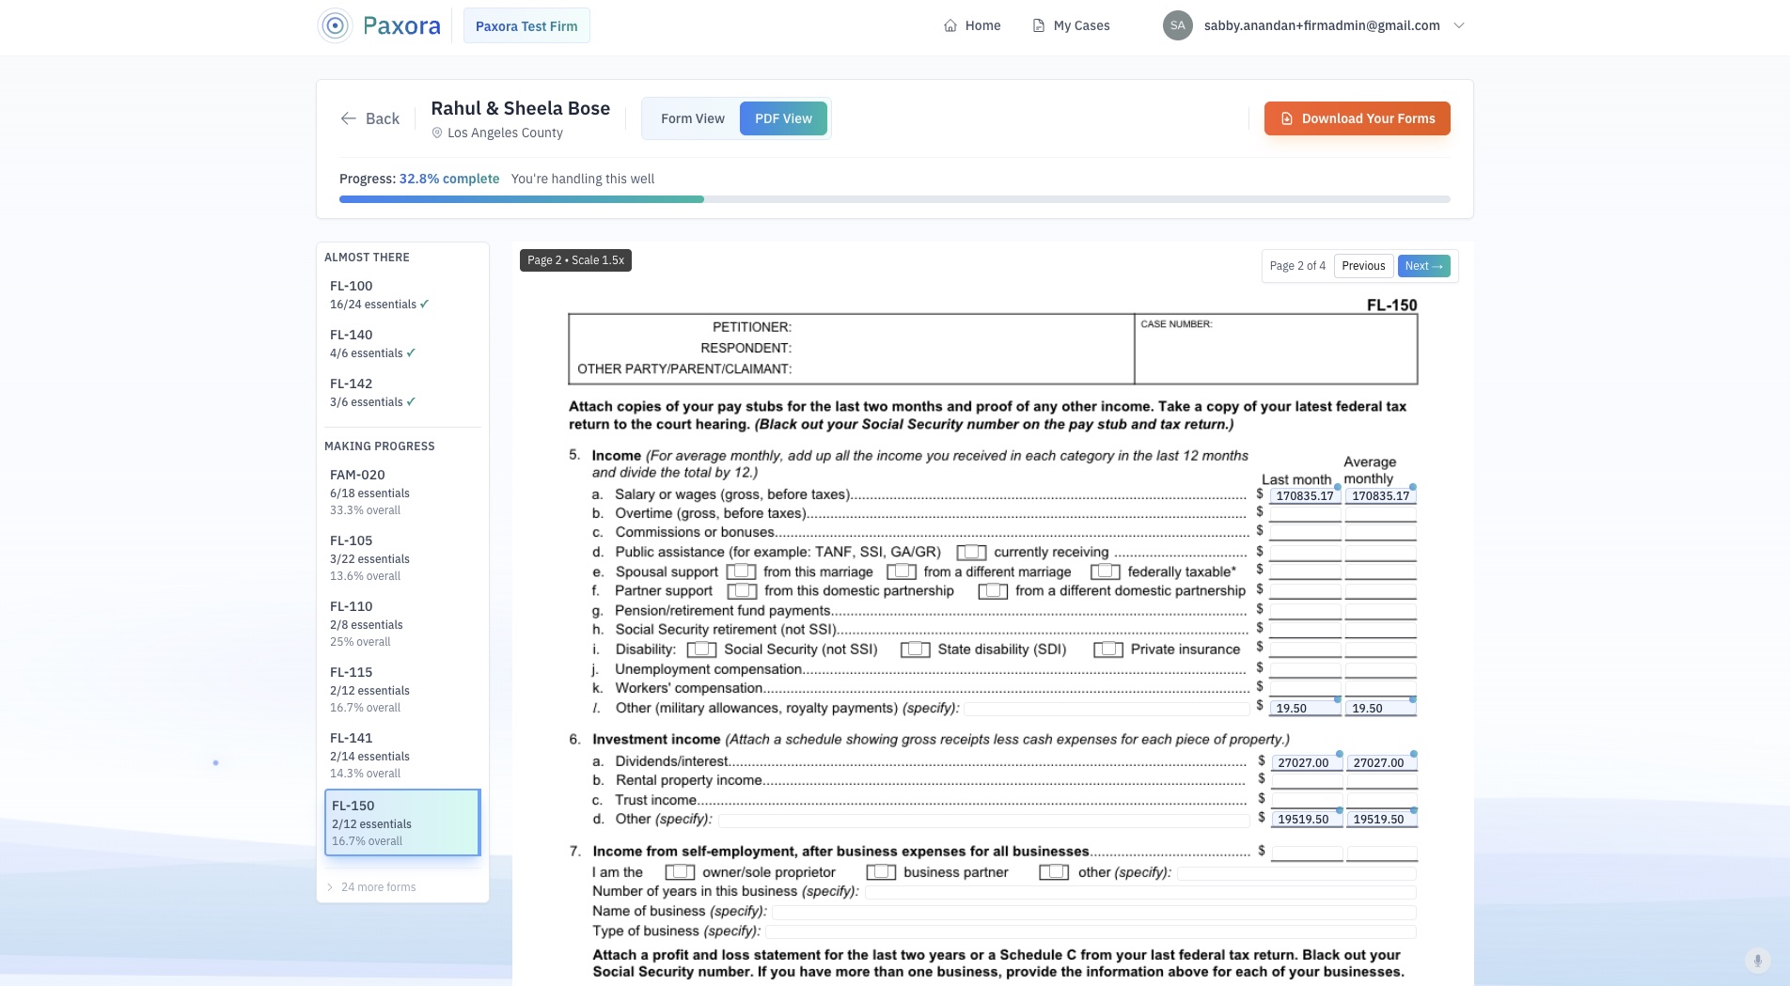Check the Social Security (not SSI) disability checkbox

point(701,649)
